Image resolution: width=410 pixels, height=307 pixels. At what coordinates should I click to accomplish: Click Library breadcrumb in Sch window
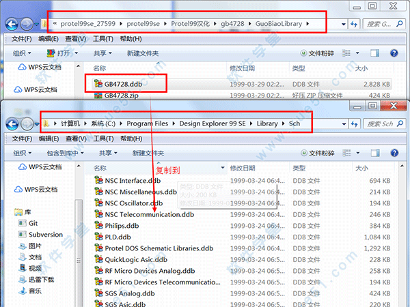(267, 123)
